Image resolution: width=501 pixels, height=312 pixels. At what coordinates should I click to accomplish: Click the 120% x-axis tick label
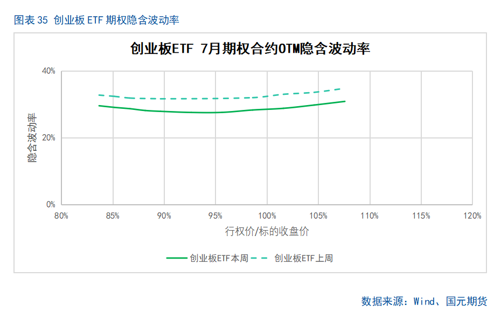pyautogui.click(x=472, y=216)
